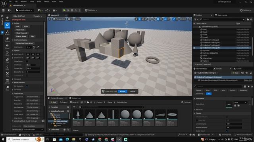Open the Bake tool category
The height and width of the screenshot is (142, 254).
7,67
